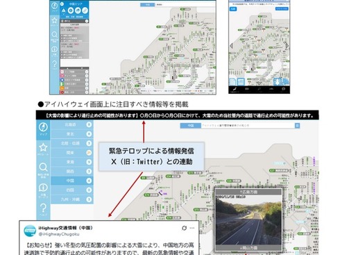Image resolution: width=347 pixels, height=255 pixels.
Task: Click iHighway avatar on the tweet card
Action: click(30, 231)
